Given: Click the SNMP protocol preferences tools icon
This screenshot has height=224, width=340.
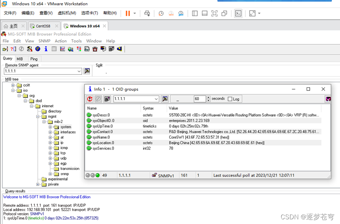Looking at the screenshot, I should 29,49.
